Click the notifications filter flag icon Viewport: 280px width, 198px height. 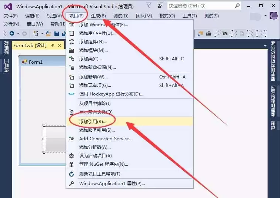149,5
